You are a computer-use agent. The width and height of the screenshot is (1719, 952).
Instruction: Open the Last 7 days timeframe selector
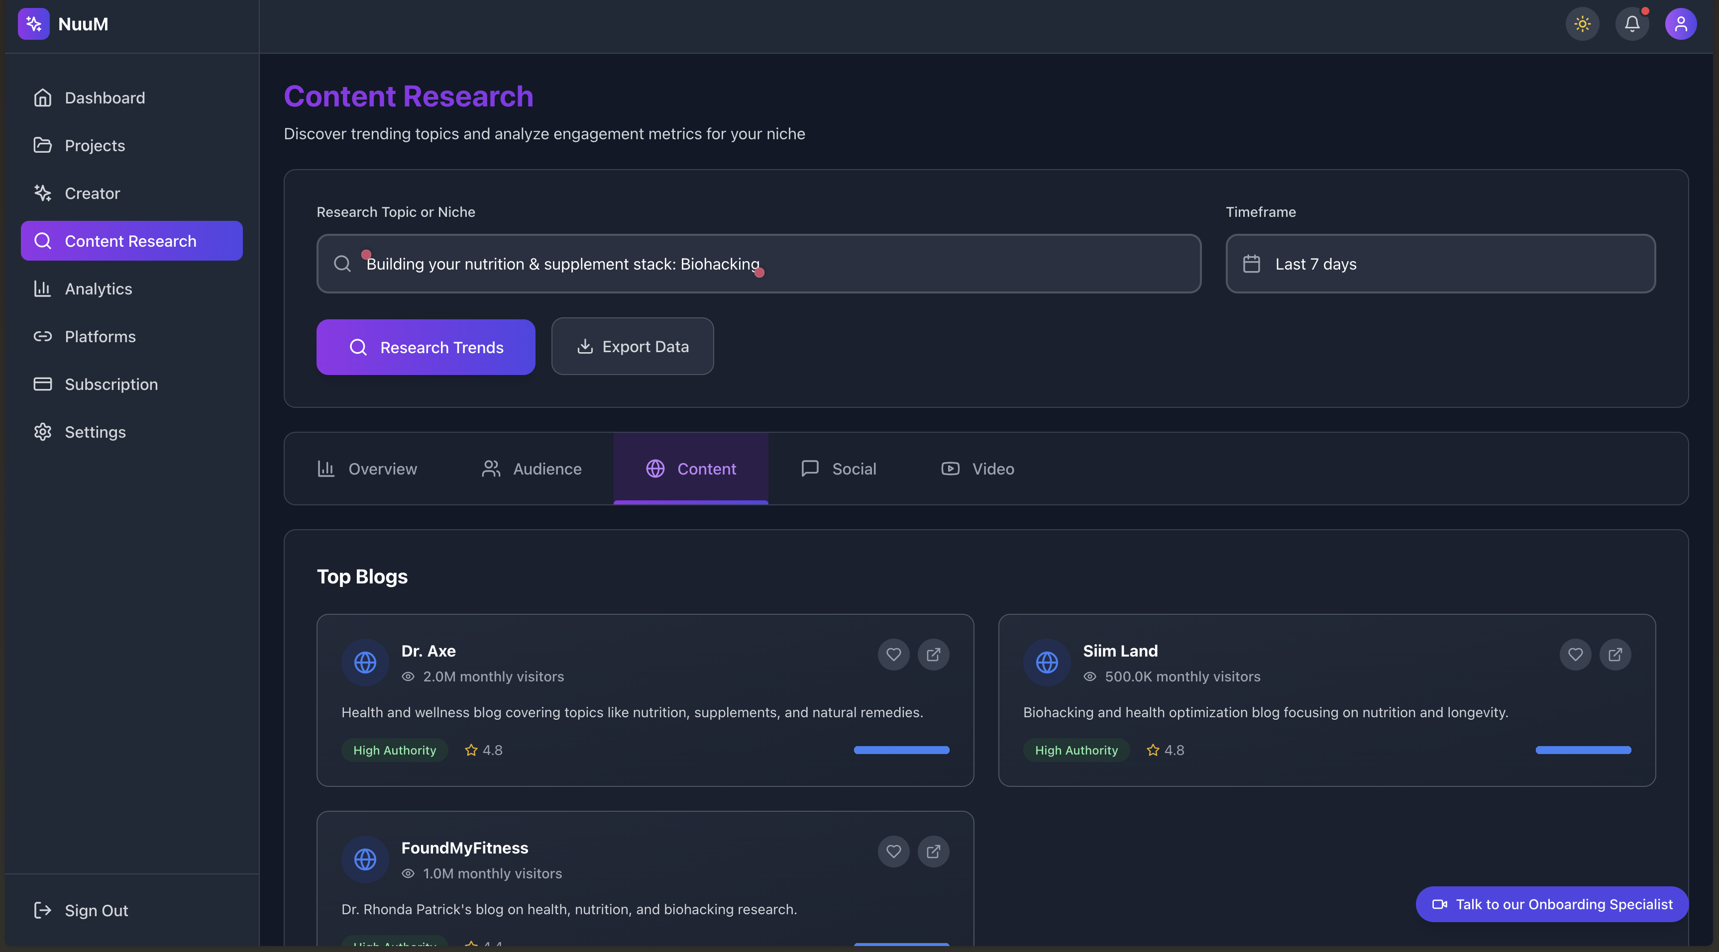(x=1439, y=264)
